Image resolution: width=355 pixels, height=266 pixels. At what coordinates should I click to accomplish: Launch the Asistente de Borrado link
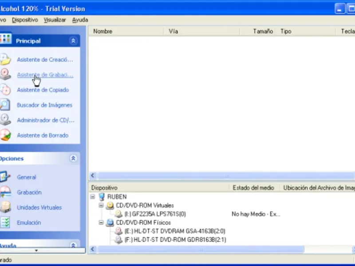pos(43,135)
